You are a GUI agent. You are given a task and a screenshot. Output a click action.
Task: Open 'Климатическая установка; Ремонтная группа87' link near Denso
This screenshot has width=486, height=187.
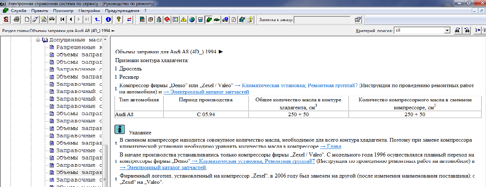pos(296,85)
